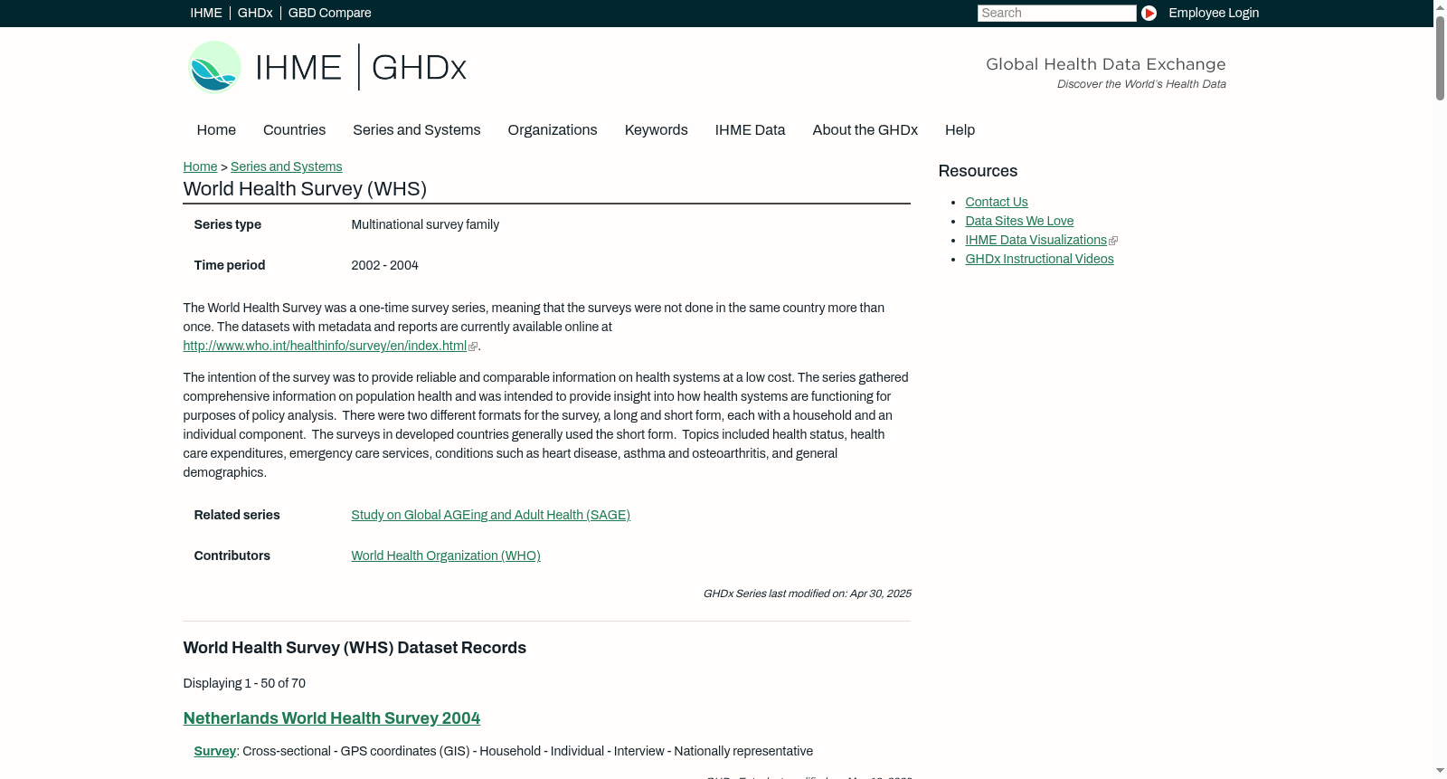The image size is (1447, 779).
Task: Open the Data Sites We Love link
Action: coord(1019,221)
